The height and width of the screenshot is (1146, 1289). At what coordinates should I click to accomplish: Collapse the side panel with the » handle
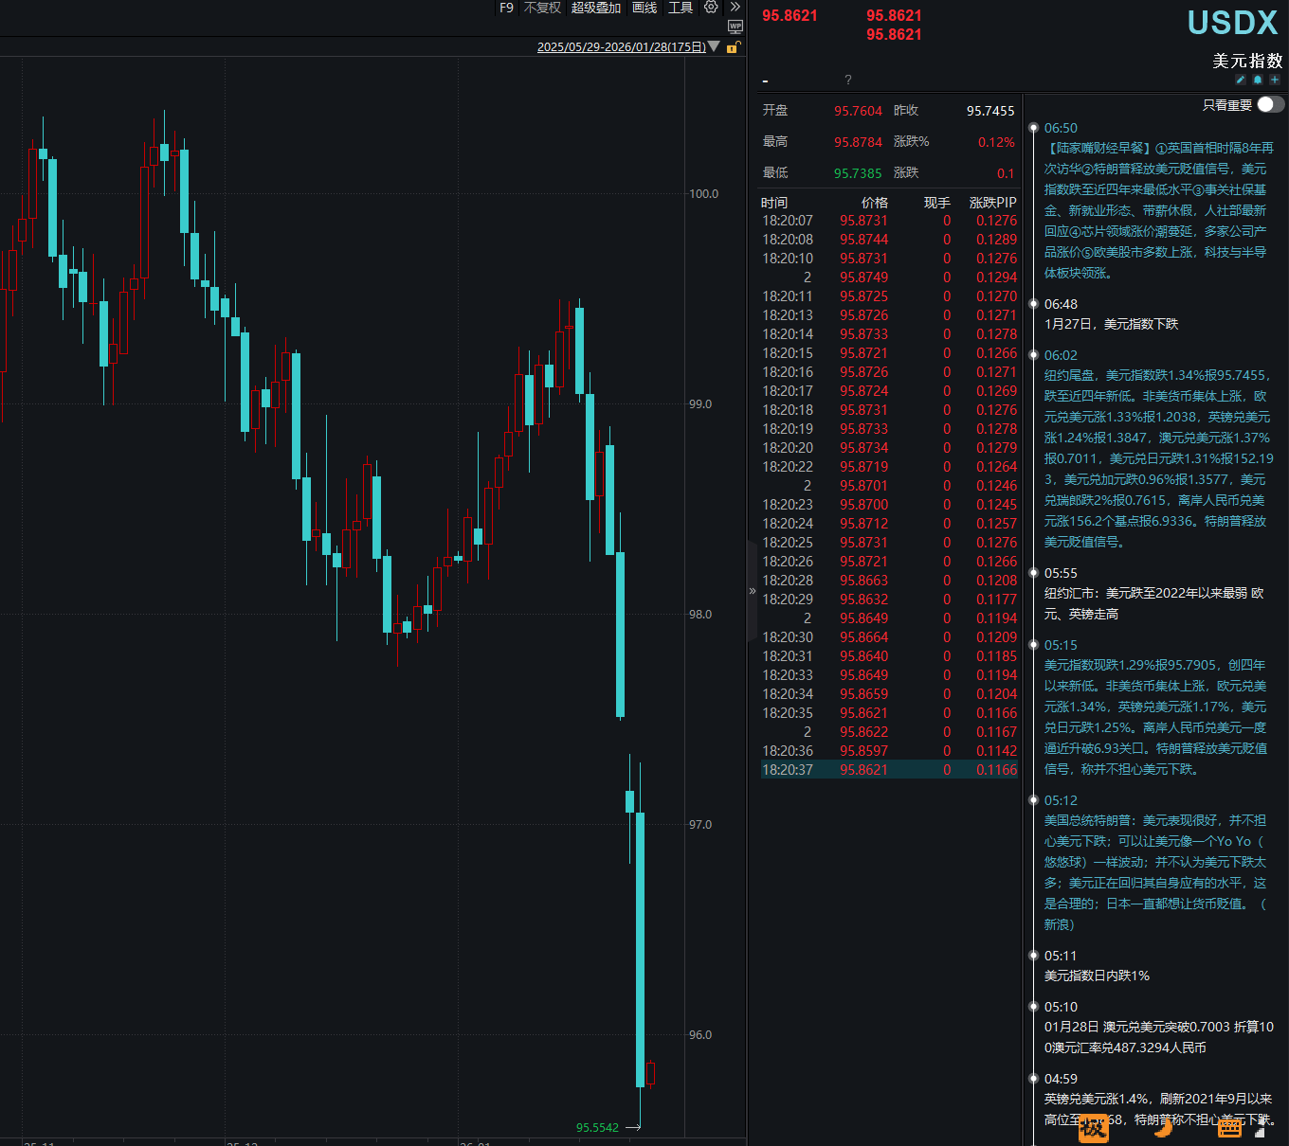[x=753, y=591]
